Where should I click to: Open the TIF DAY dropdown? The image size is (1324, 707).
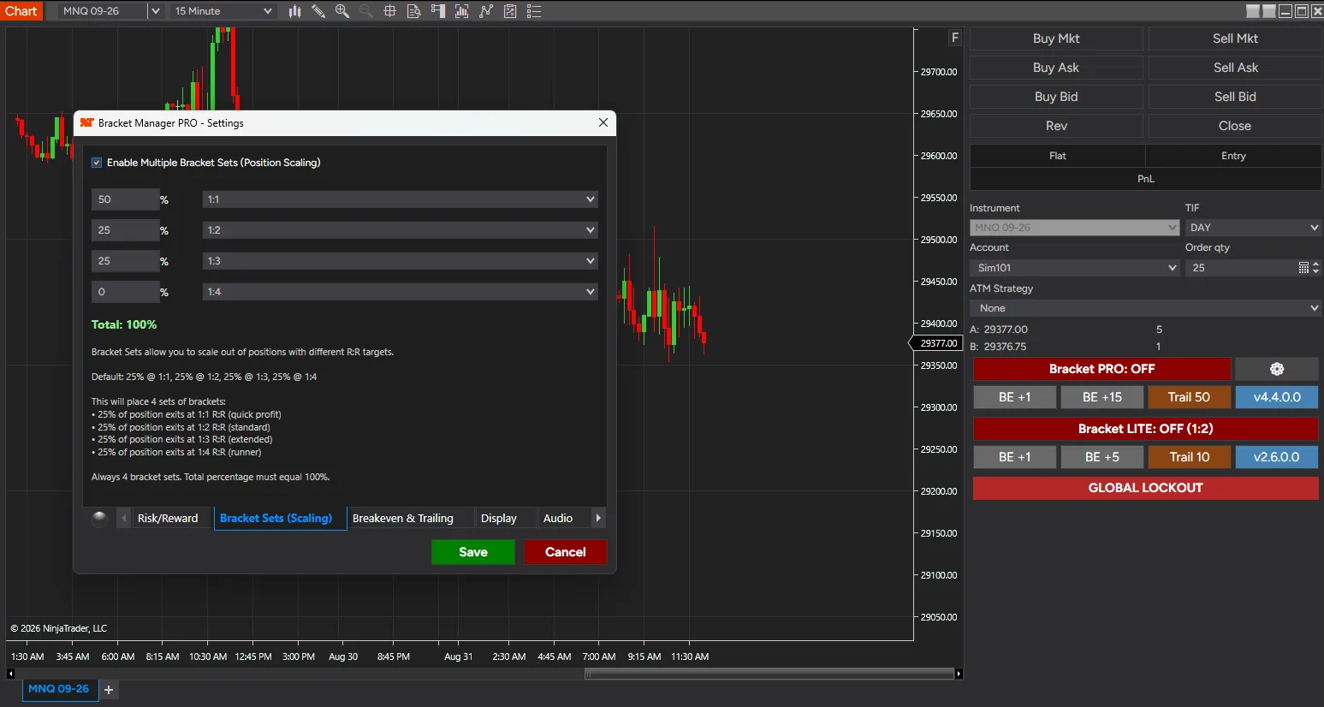[x=1253, y=228]
